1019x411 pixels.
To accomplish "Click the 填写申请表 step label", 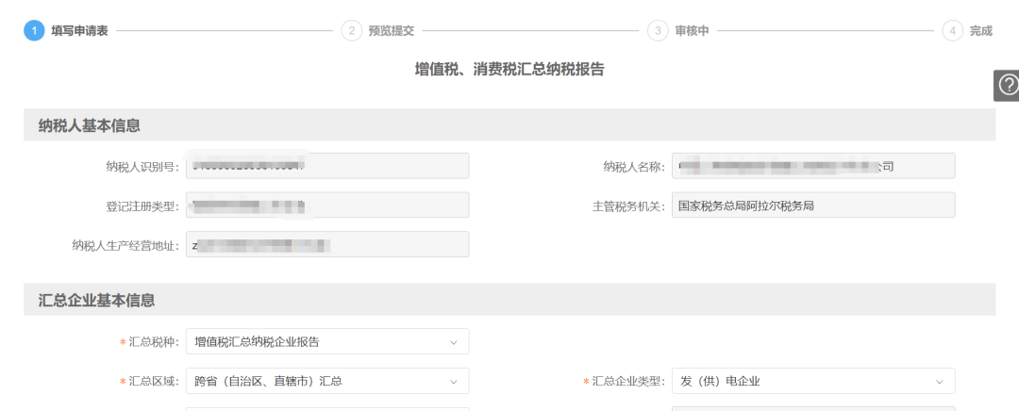I will pyautogui.click(x=80, y=30).
